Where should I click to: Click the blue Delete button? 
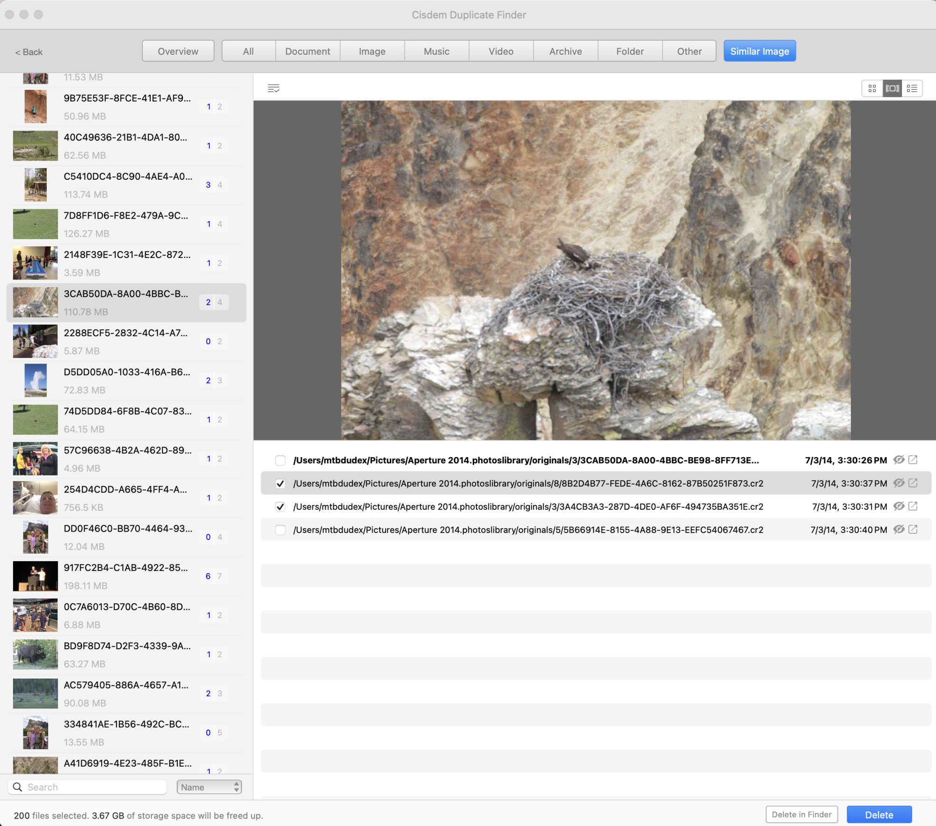(x=878, y=815)
